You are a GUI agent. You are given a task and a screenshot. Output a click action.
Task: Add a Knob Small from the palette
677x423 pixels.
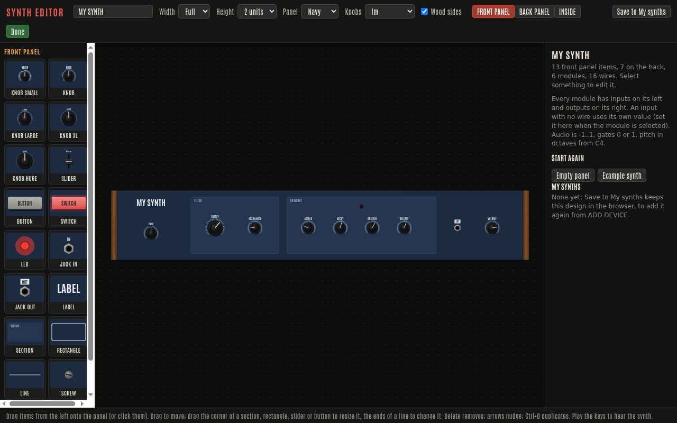(25, 79)
